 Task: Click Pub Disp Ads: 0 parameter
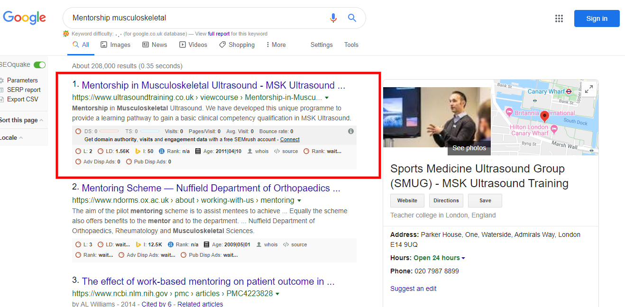tap(149, 162)
